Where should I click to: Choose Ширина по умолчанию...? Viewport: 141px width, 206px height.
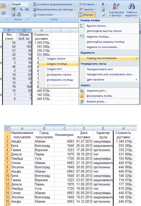[x=109, y=47]
